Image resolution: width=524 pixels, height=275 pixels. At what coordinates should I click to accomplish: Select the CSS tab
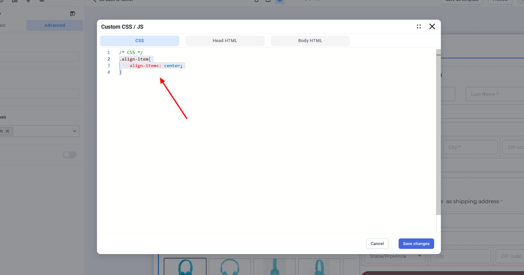139,41
